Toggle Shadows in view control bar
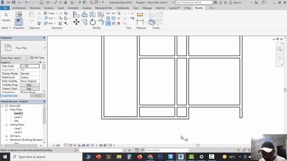The image size is (287, 161). 79,145
